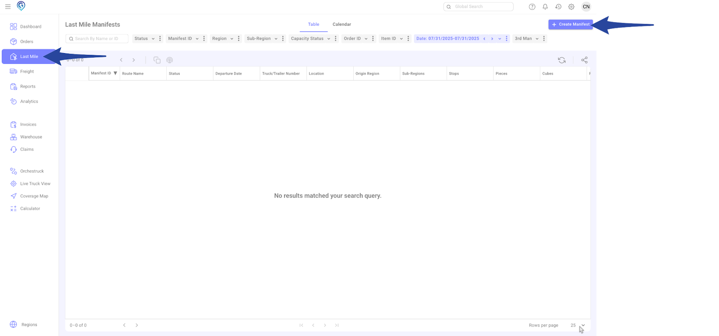Open Live Truck View in sidebar
This screenshot has height=336, width=719.
pos(35,184)
